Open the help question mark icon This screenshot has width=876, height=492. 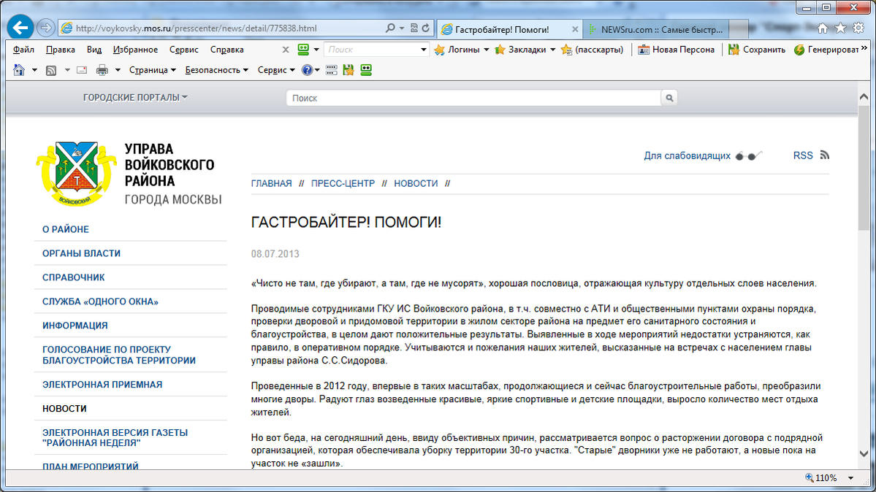tap(307, 70)
